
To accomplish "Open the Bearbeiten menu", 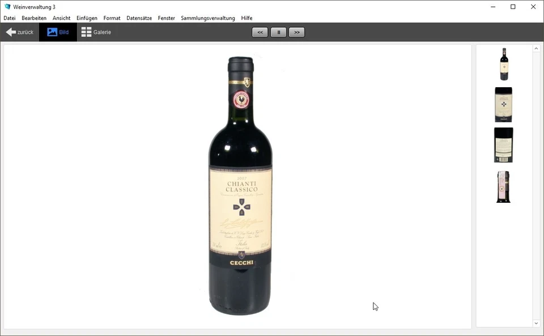I will click(x=34, y=18).
